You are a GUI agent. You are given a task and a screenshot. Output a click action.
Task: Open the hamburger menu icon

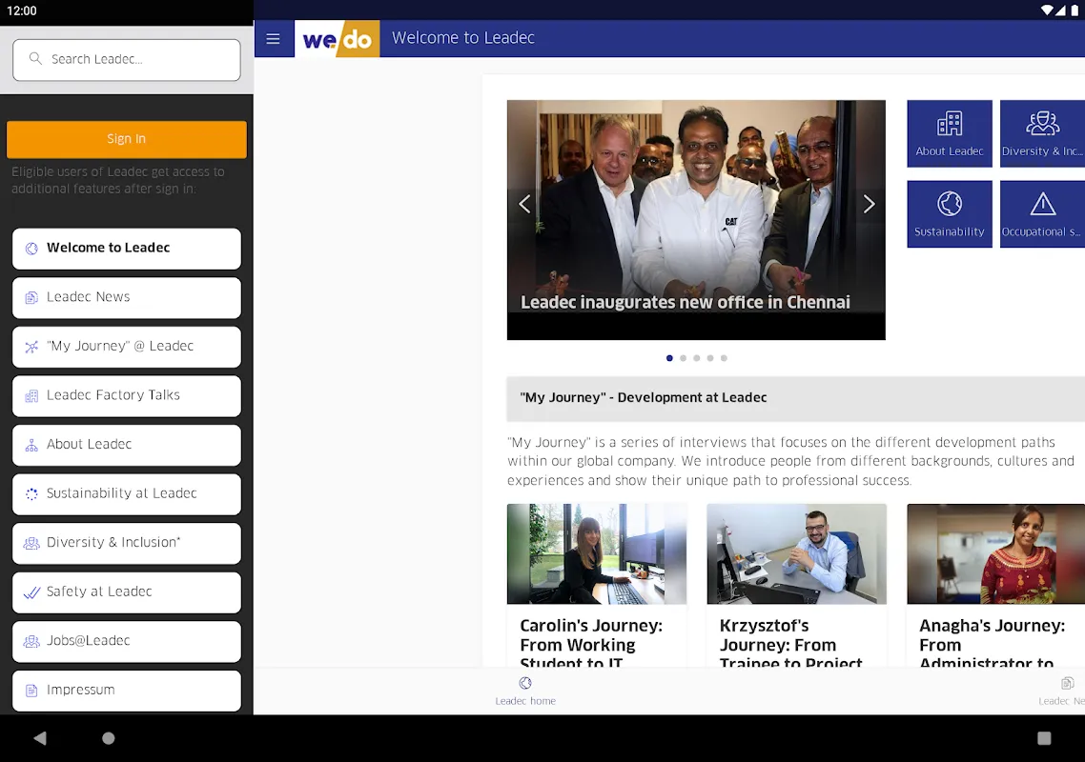pos(274,39)
